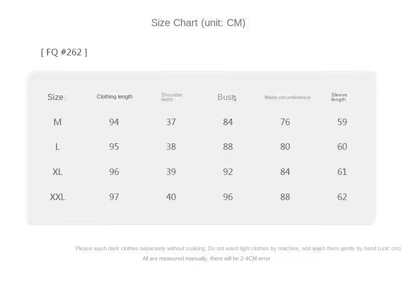The width and height of the screenshot is (403, 283).
Task: Click shoulder width value 40 in XXL row
Action: coord(171,197)
